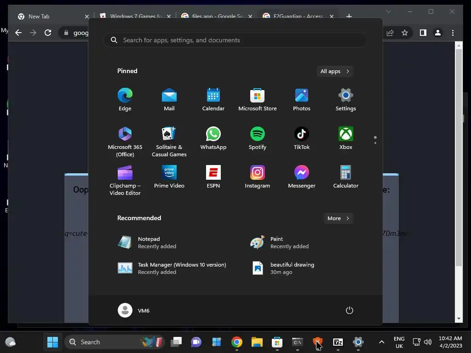Click the taskbar Search box
The width and height of the screenshot is (471, 353).
[115, 342]
